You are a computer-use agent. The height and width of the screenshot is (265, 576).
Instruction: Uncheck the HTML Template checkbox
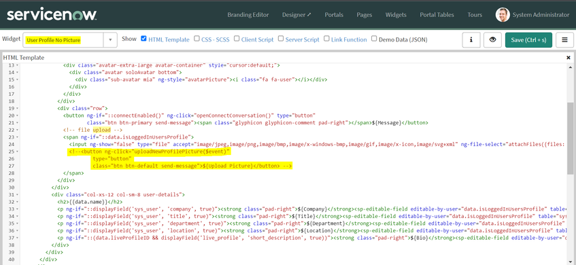tap(143, 39)
